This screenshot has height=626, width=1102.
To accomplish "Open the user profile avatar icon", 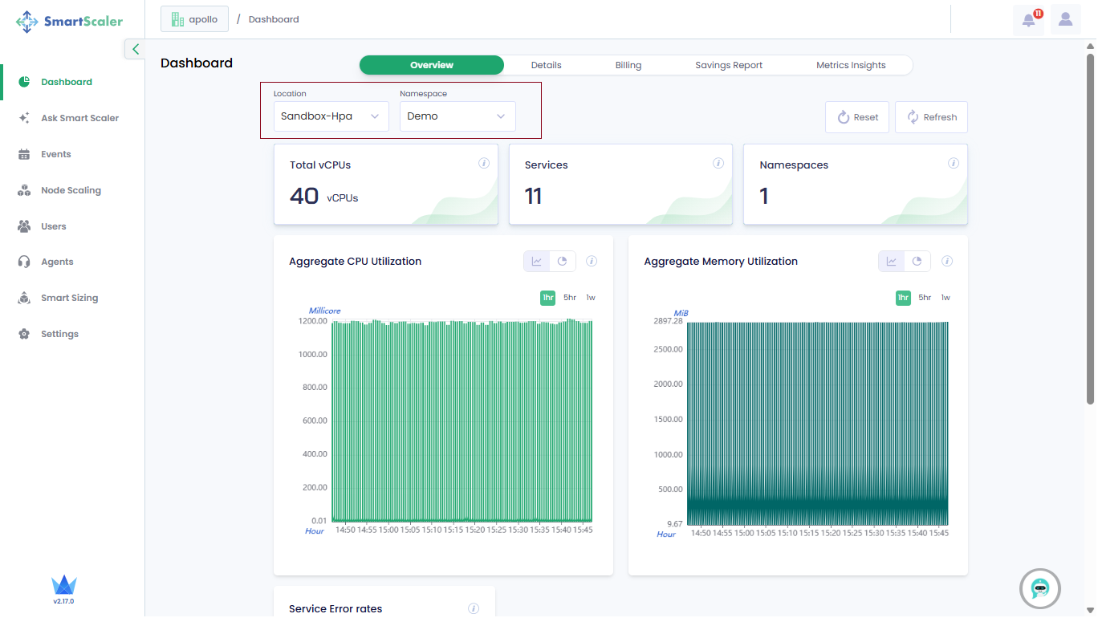I will coord(1065,20).
